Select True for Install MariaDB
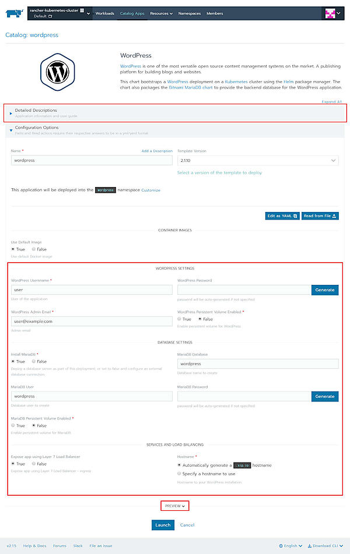Image resolution: width=350 pixels, height=554 pixels. point(13,361)
